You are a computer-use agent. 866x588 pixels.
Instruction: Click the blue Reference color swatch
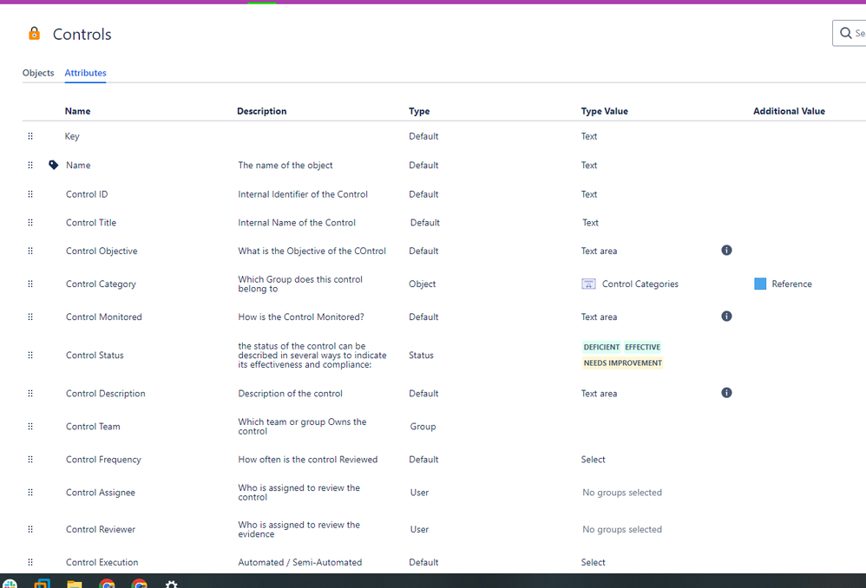click(757, 284)
